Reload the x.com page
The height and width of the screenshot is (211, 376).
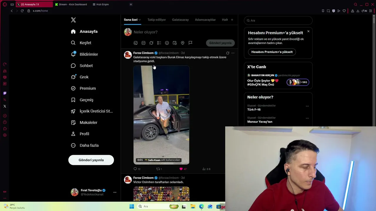(x=22, y=11)
